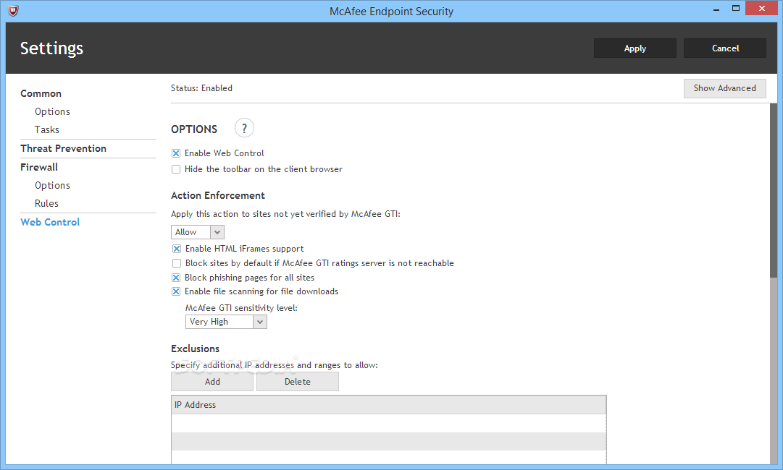Toggle Enable file scanning for file downloads
Image resolution: width=783 pixels, height=470 pixels.
coord(176,291)
